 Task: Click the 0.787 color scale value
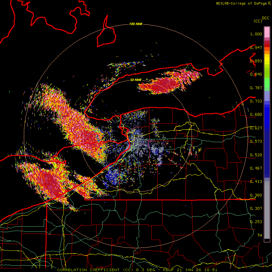256,88
